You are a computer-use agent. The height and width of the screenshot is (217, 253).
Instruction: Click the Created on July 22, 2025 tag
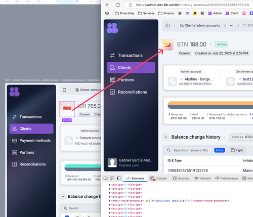(222, 53)
